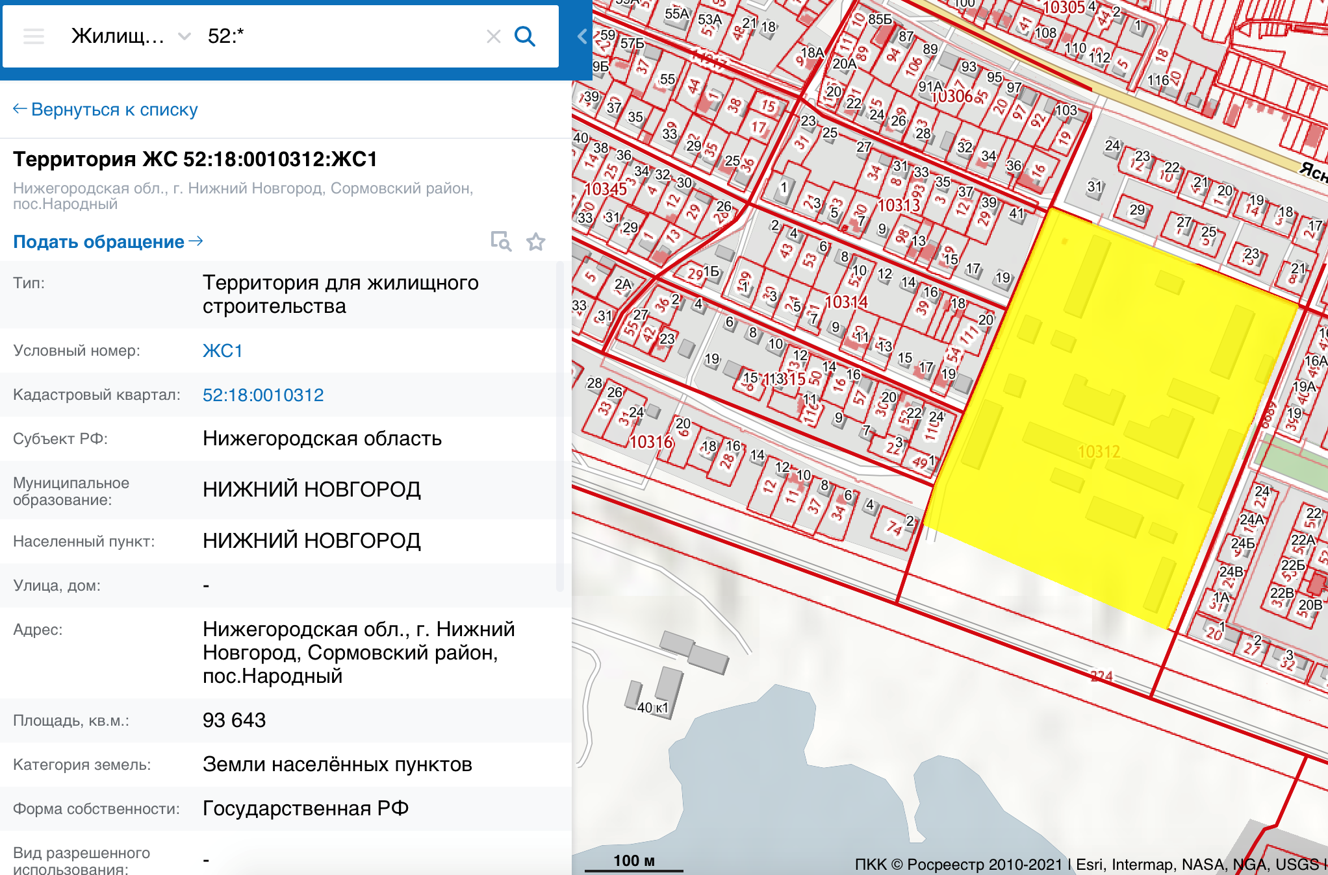Collapse the side panel with the left chevron

click(x=582, y=36)
